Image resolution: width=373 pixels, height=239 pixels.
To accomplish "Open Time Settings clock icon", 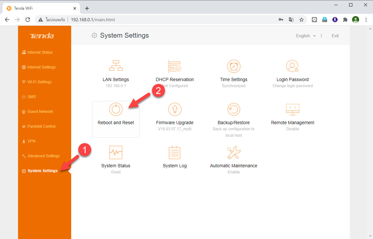I will point(234,66).
